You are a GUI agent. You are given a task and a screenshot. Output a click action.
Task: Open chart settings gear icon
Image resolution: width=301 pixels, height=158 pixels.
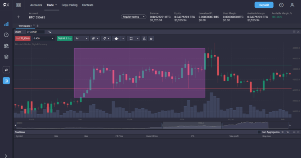pyautogui.click(x=151, y=38)
